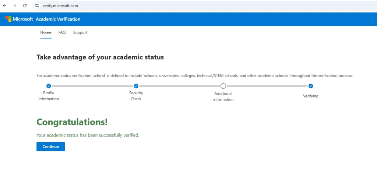The width and height of the screenshot is (377, 176).
Task: Click the "Security Check" step label
Action: (x=136, y=96)
